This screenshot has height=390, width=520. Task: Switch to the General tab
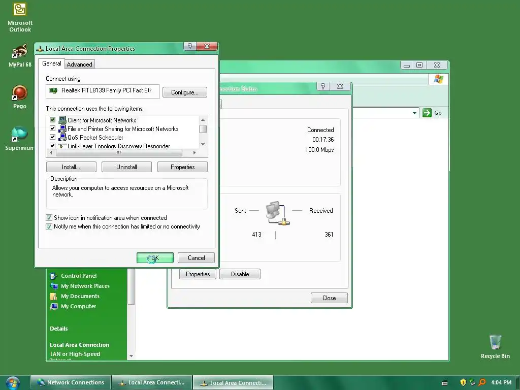[x=51, y=63]
